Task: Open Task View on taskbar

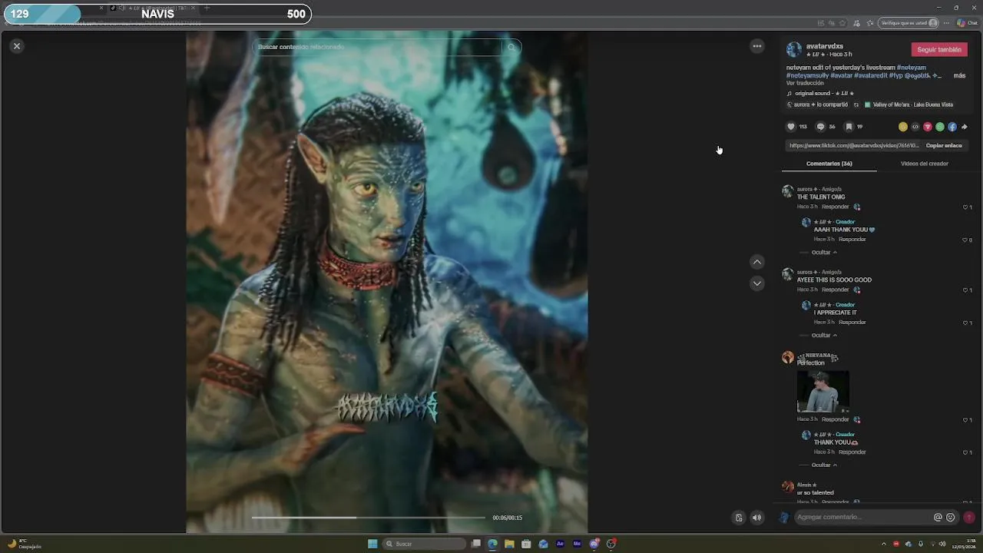Action: (476, 544)
